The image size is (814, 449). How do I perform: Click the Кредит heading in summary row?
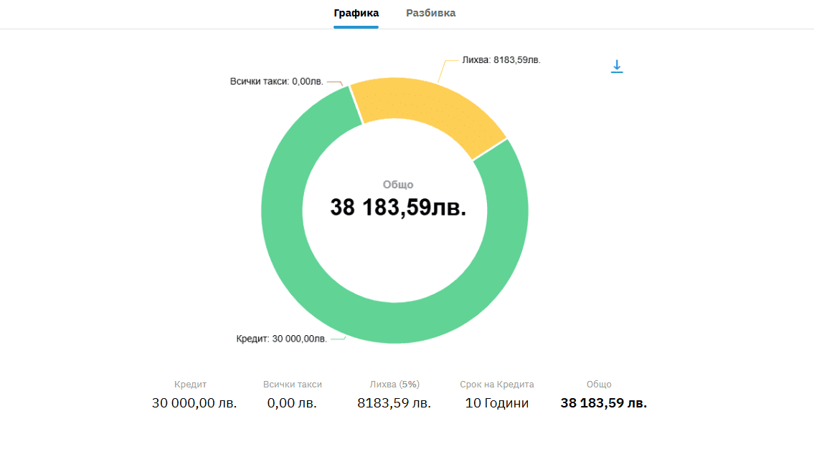pos(190,385)
